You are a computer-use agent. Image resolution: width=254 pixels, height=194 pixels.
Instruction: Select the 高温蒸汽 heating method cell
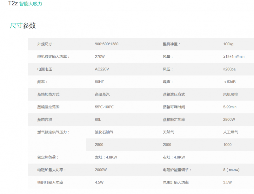[x=102, y=94]
